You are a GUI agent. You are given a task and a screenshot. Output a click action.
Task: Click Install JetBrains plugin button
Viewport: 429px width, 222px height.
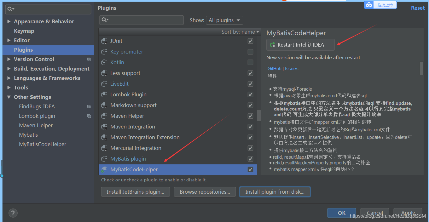click(x=136, y=192)
